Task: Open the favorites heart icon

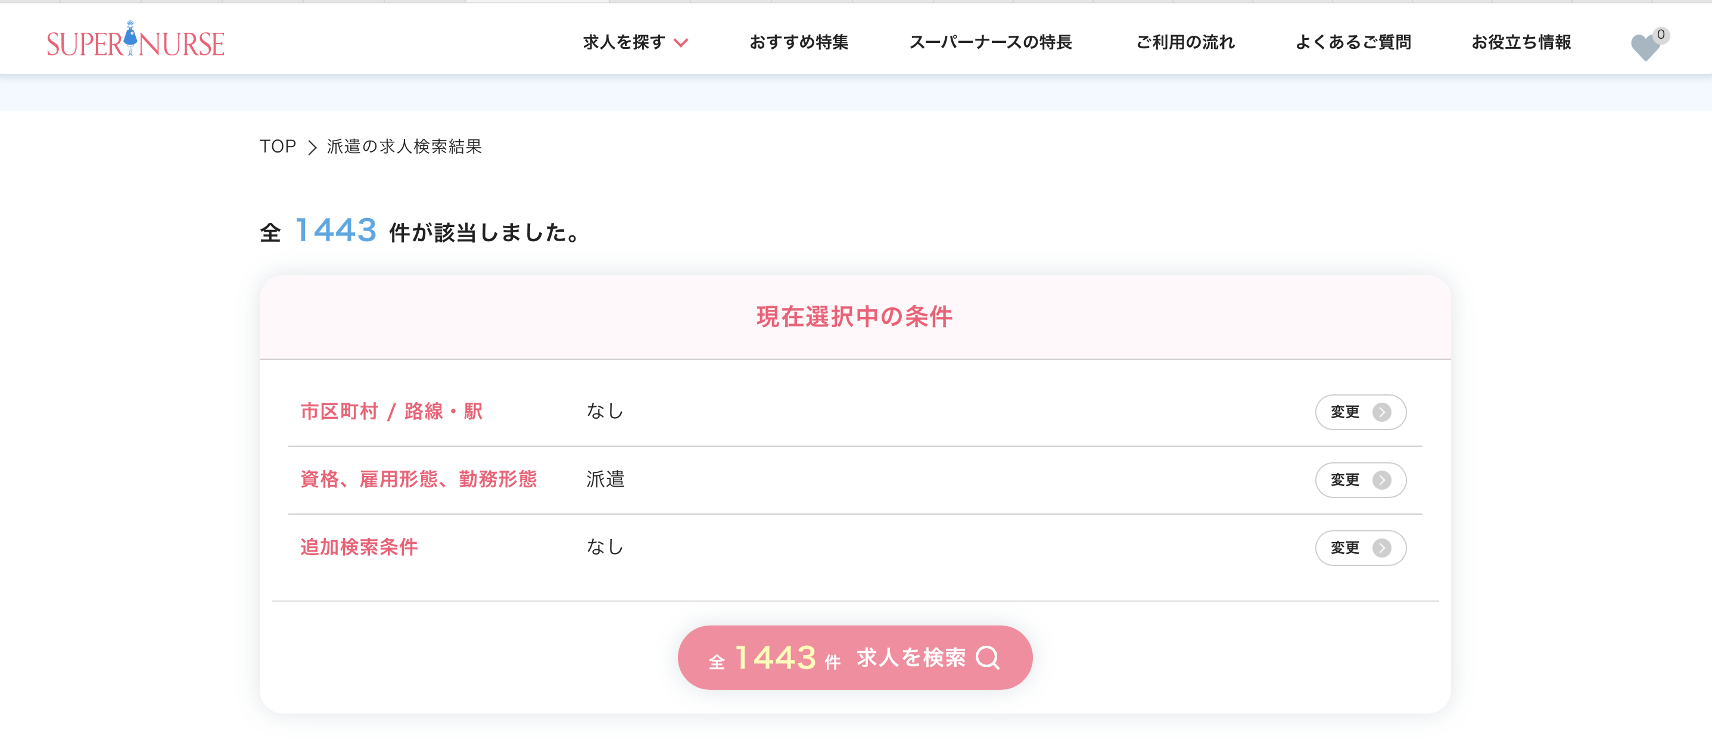Action: [x=1644, y=47]
